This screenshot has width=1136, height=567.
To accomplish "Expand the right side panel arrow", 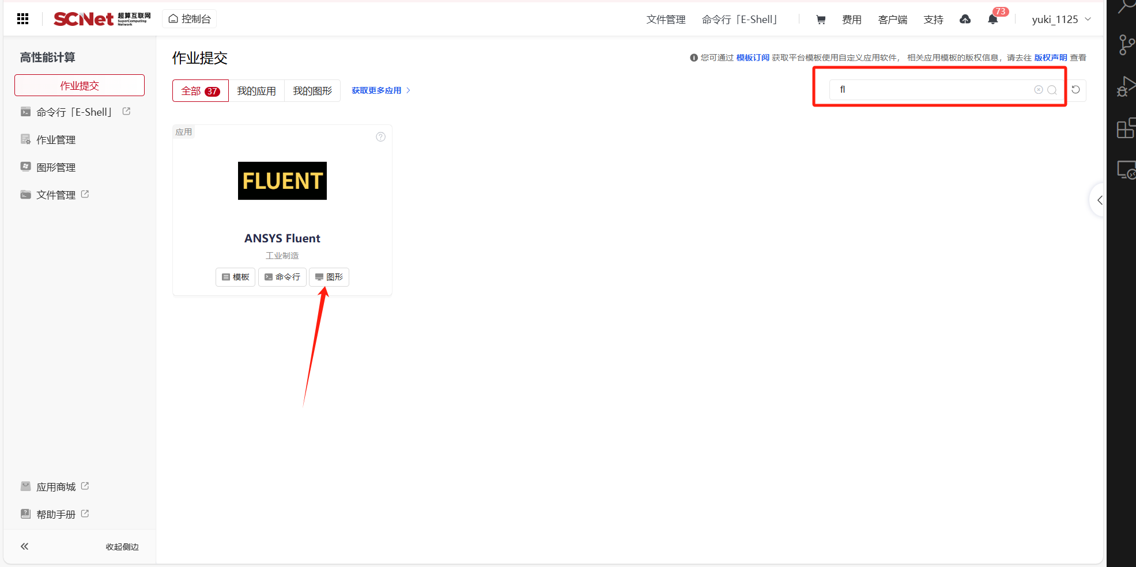I will tap(1099, 200).
